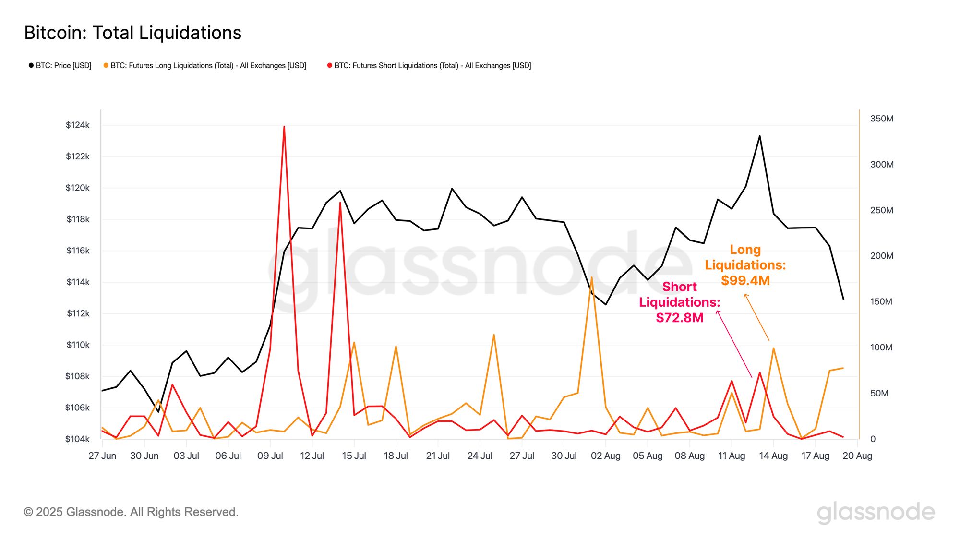Click the Long Liquidations $99.4M annotation
The height and width of the screenshot is (540, 960).
[x=745, y=265]
